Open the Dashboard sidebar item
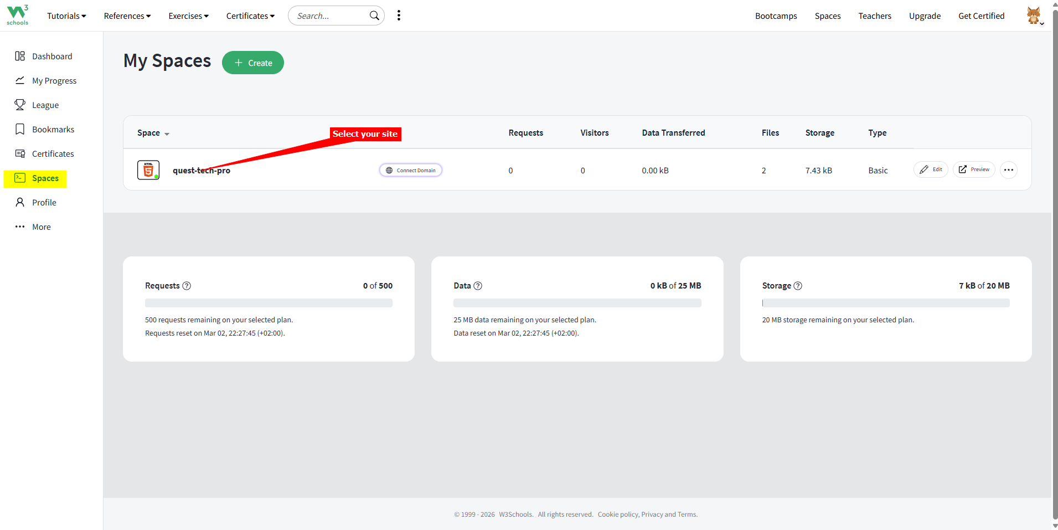 pyautogui.click(x=44, y=56)
